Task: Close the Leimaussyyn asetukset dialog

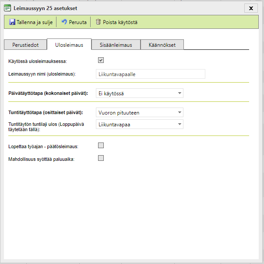Action: [250, 8]
